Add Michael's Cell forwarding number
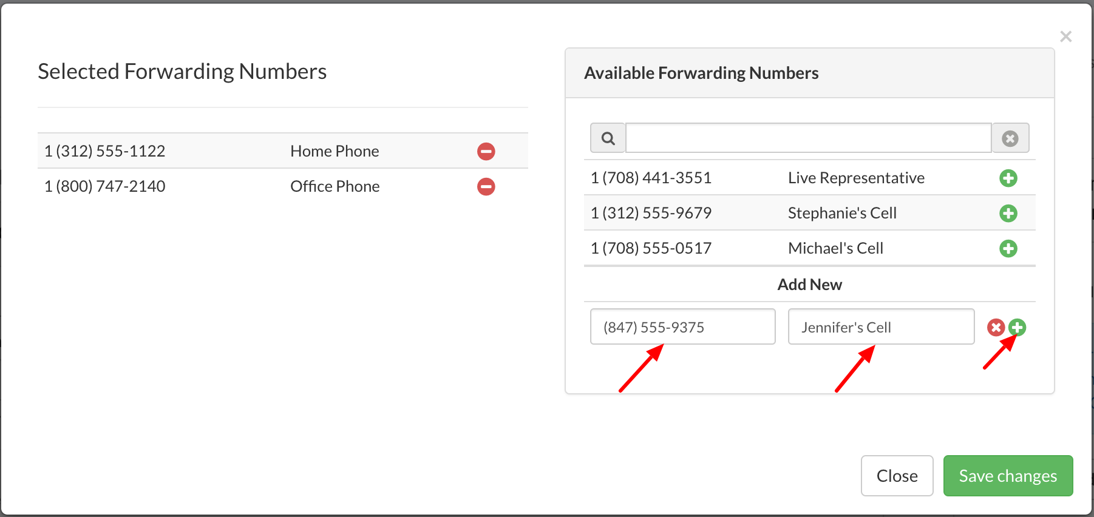This screenshot has height=517, width=1094. click(1008, 248)
